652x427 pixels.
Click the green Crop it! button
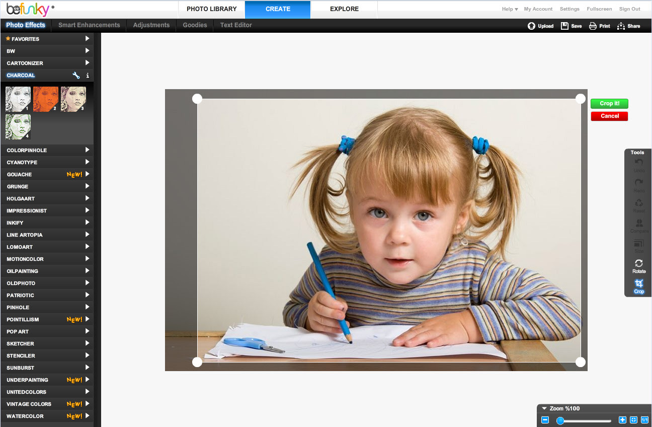click(x=609, y=103)
